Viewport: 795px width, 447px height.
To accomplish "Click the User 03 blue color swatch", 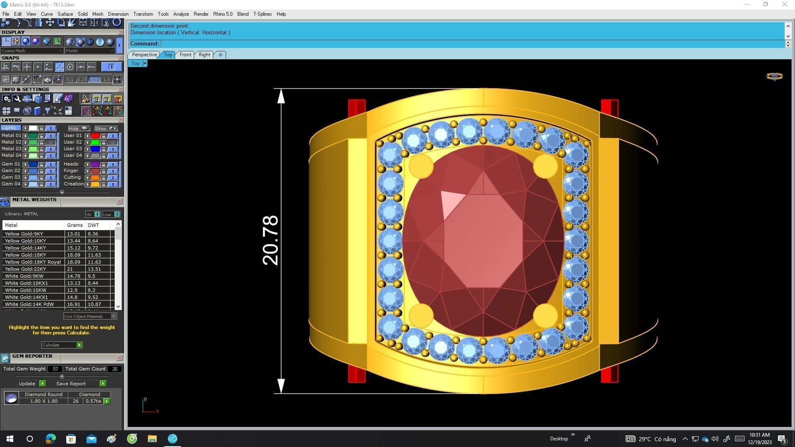I will pyautogui.click(x=95, y=149).
